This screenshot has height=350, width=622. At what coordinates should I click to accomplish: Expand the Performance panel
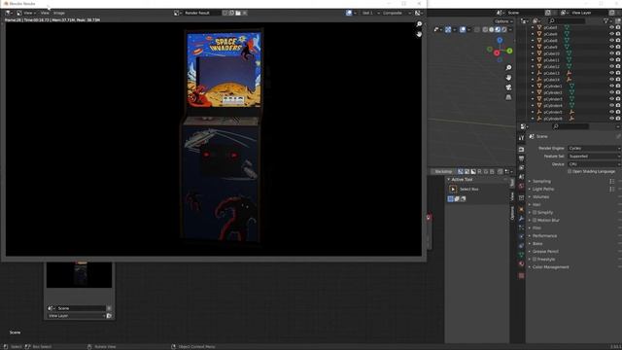pos(544,236)
